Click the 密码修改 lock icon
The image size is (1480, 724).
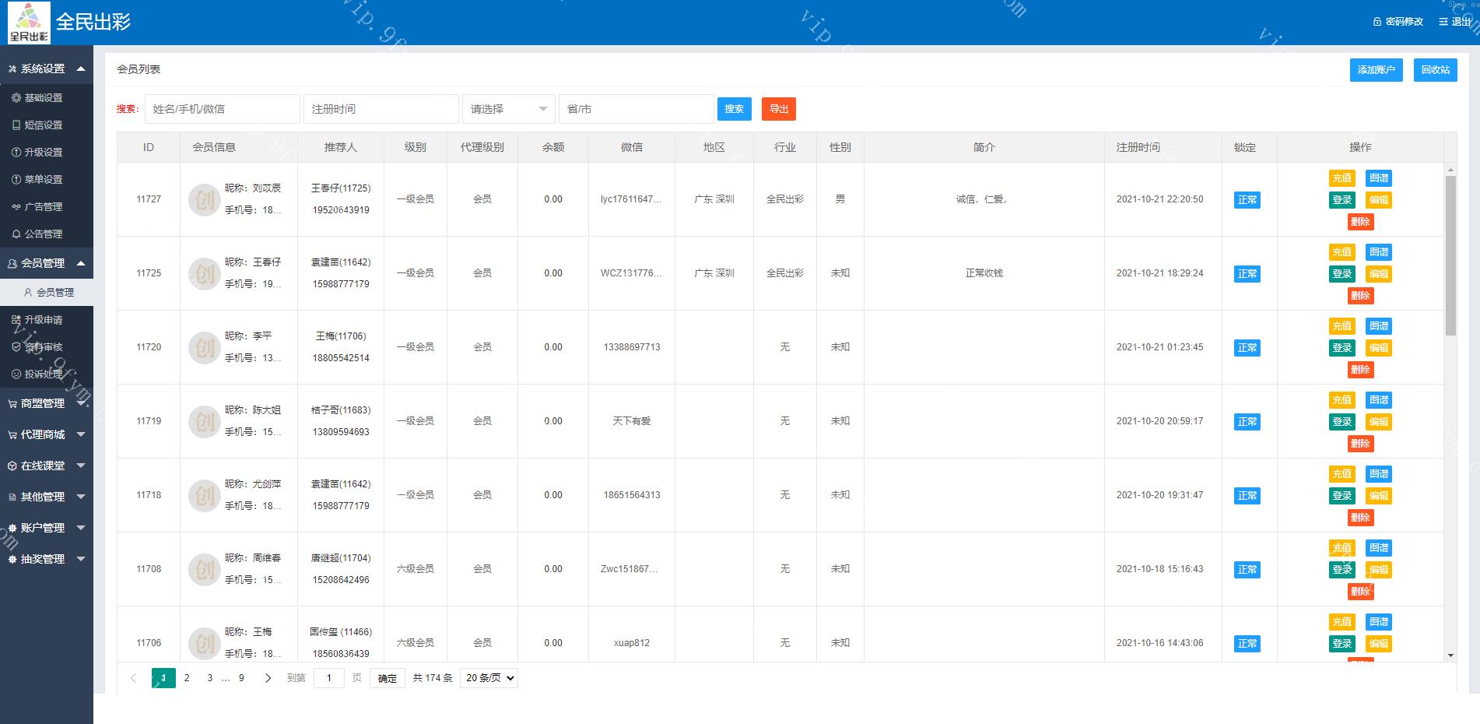click(1377, 22)
